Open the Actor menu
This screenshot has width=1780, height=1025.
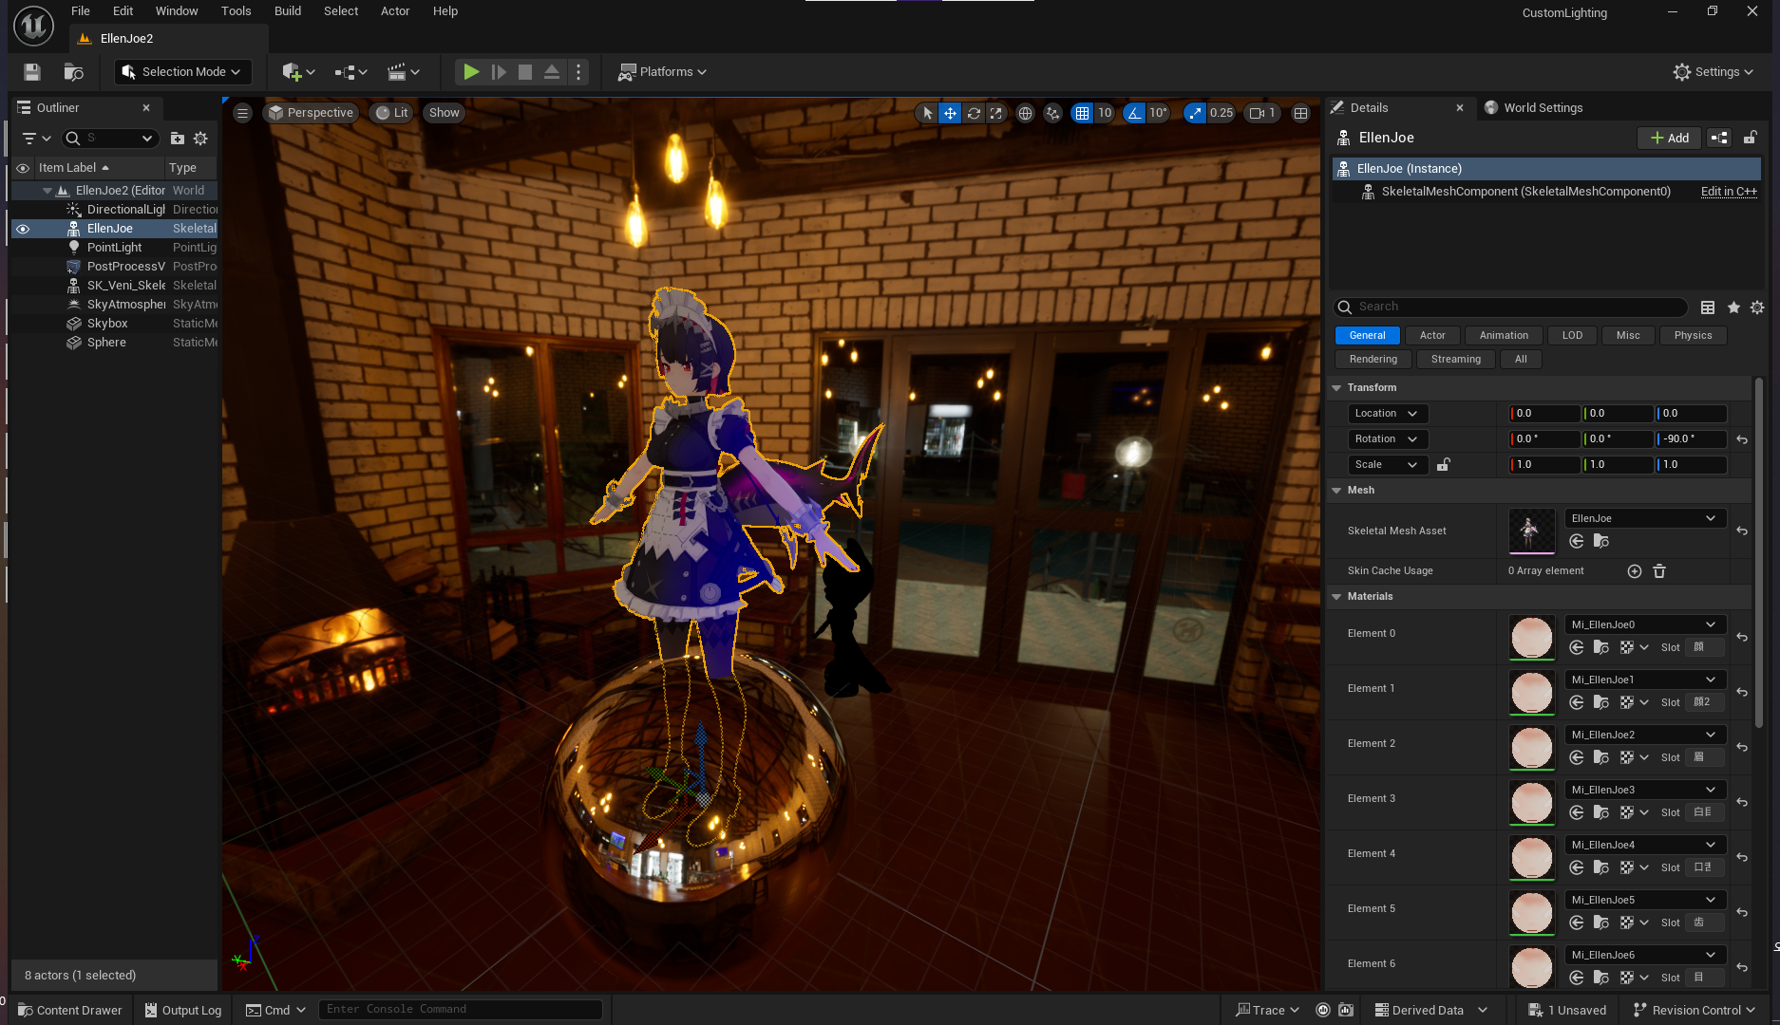pyautogui.click(x=395, y=11)
